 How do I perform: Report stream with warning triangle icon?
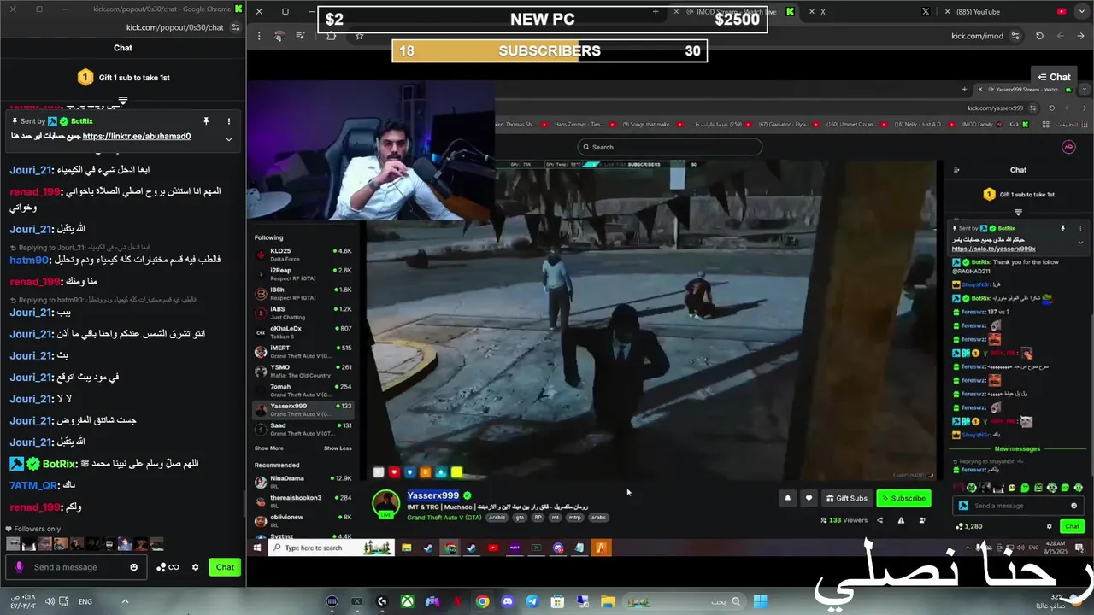tap(901, 520)
